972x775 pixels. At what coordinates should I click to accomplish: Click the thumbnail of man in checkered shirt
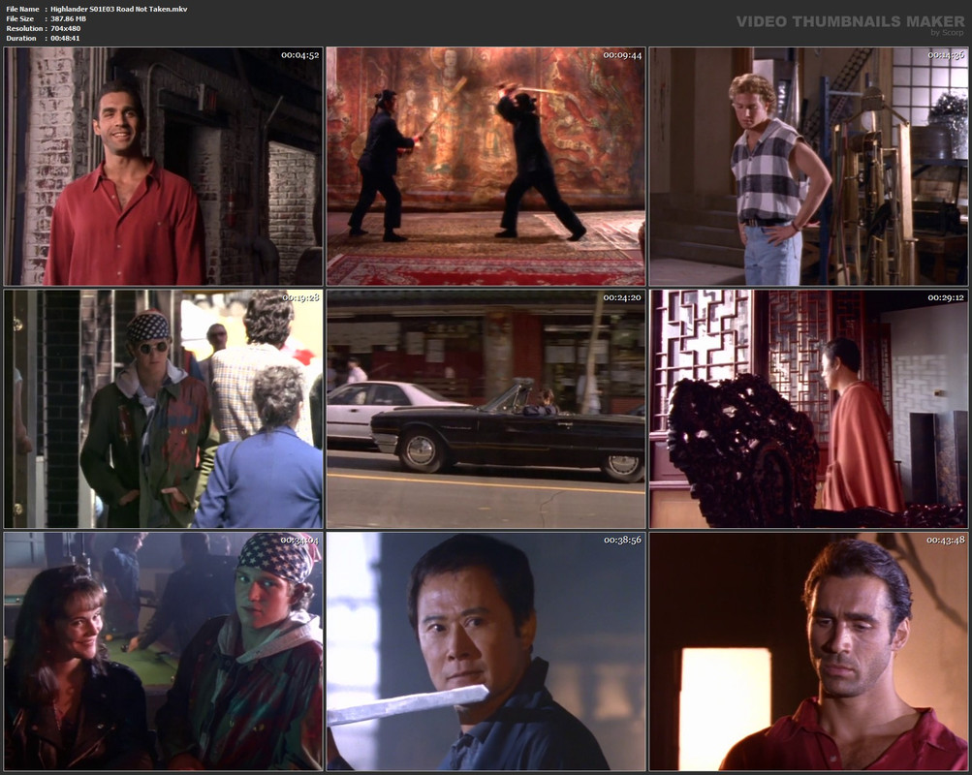(x=808, y=166)
